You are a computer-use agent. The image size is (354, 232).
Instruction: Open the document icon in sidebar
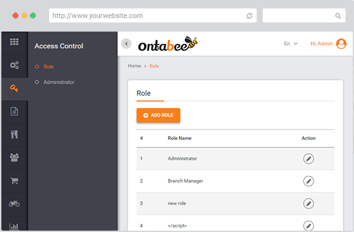14,111
